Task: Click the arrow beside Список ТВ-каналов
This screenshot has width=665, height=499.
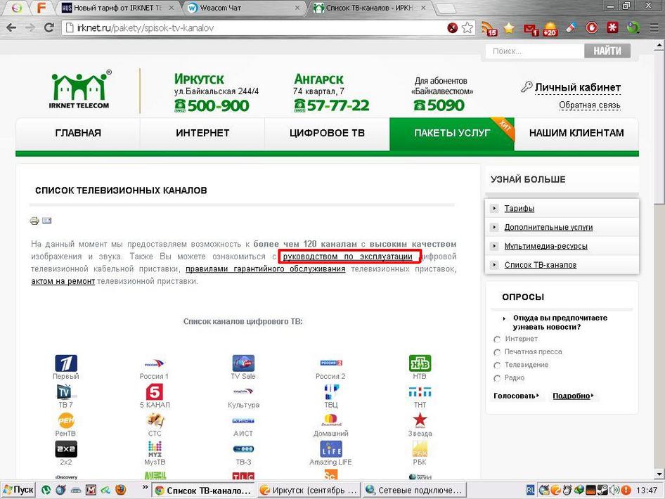Action: (494, 265)
